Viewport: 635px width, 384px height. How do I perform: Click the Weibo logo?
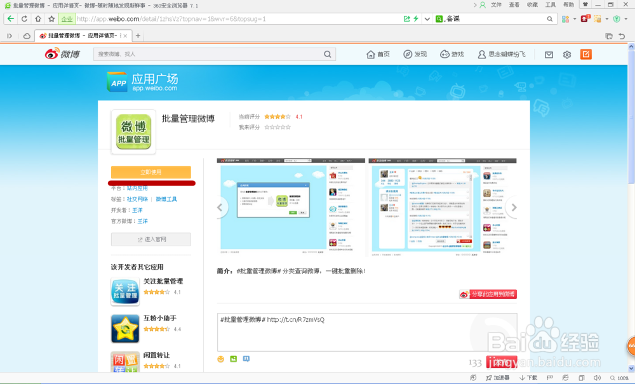(62, 54)
